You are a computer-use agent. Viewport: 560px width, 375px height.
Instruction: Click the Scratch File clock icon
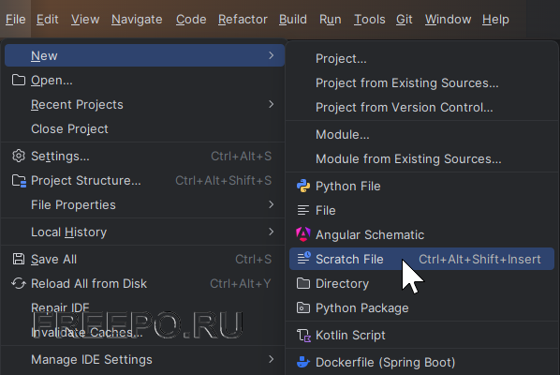(x=304, y=258)
